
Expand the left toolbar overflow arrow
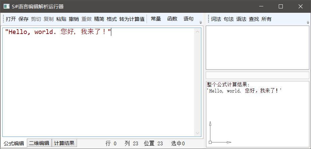click(x=201, y=23)
